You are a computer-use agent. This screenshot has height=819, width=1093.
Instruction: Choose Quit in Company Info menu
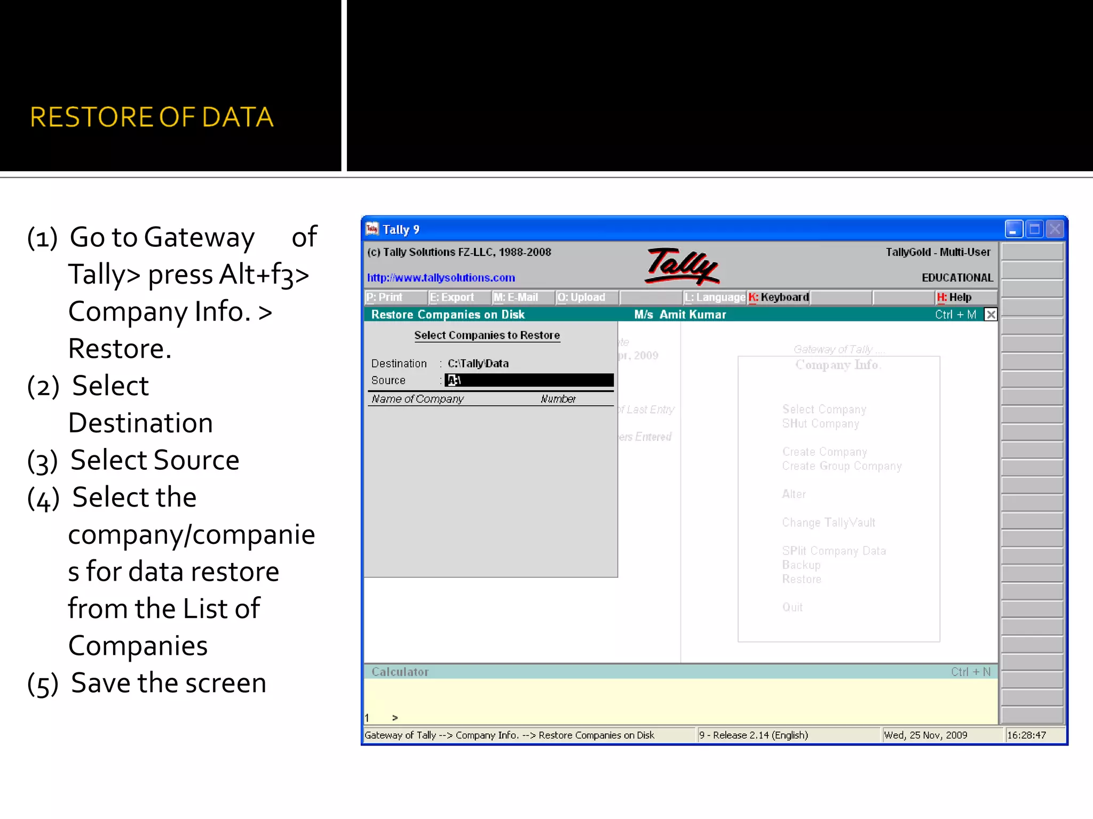point(792,607)
